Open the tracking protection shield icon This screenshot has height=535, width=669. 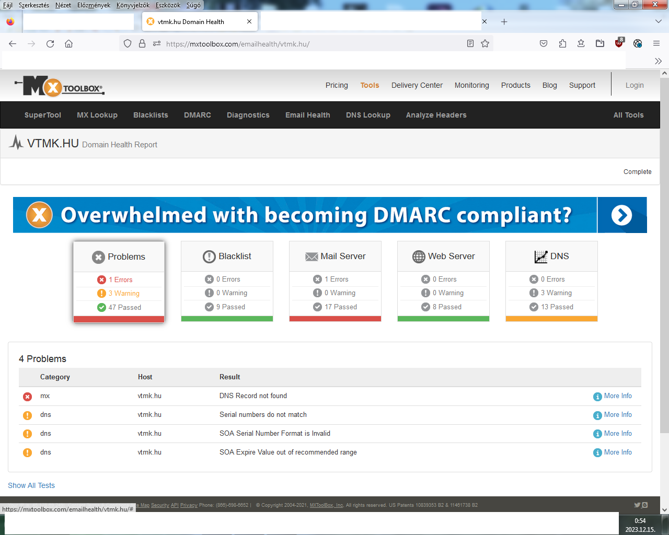[128, 44]
